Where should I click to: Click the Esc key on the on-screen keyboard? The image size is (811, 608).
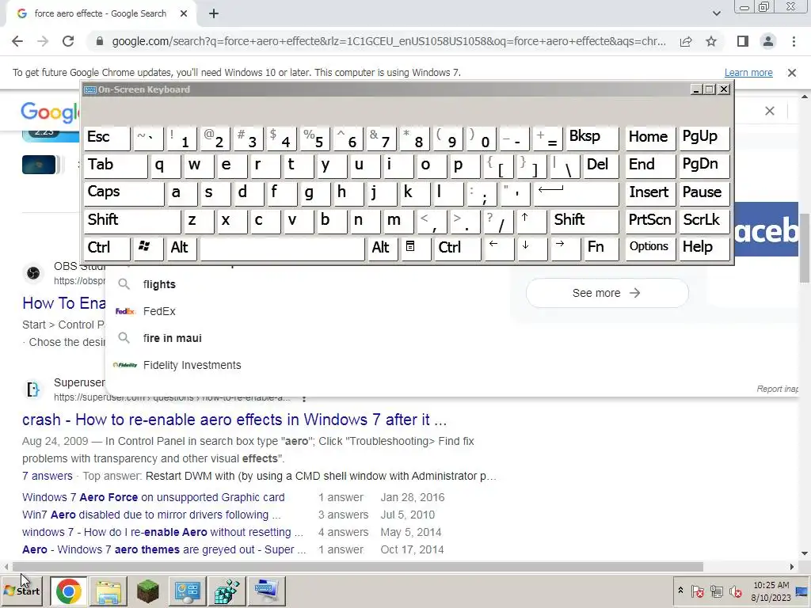coord(107,138)
